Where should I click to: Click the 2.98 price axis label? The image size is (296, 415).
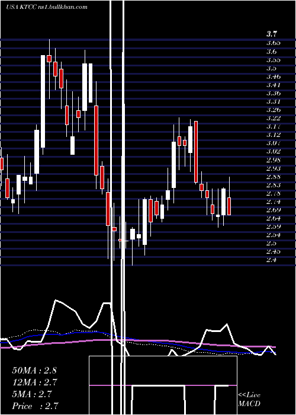click(x=274, y=160)
